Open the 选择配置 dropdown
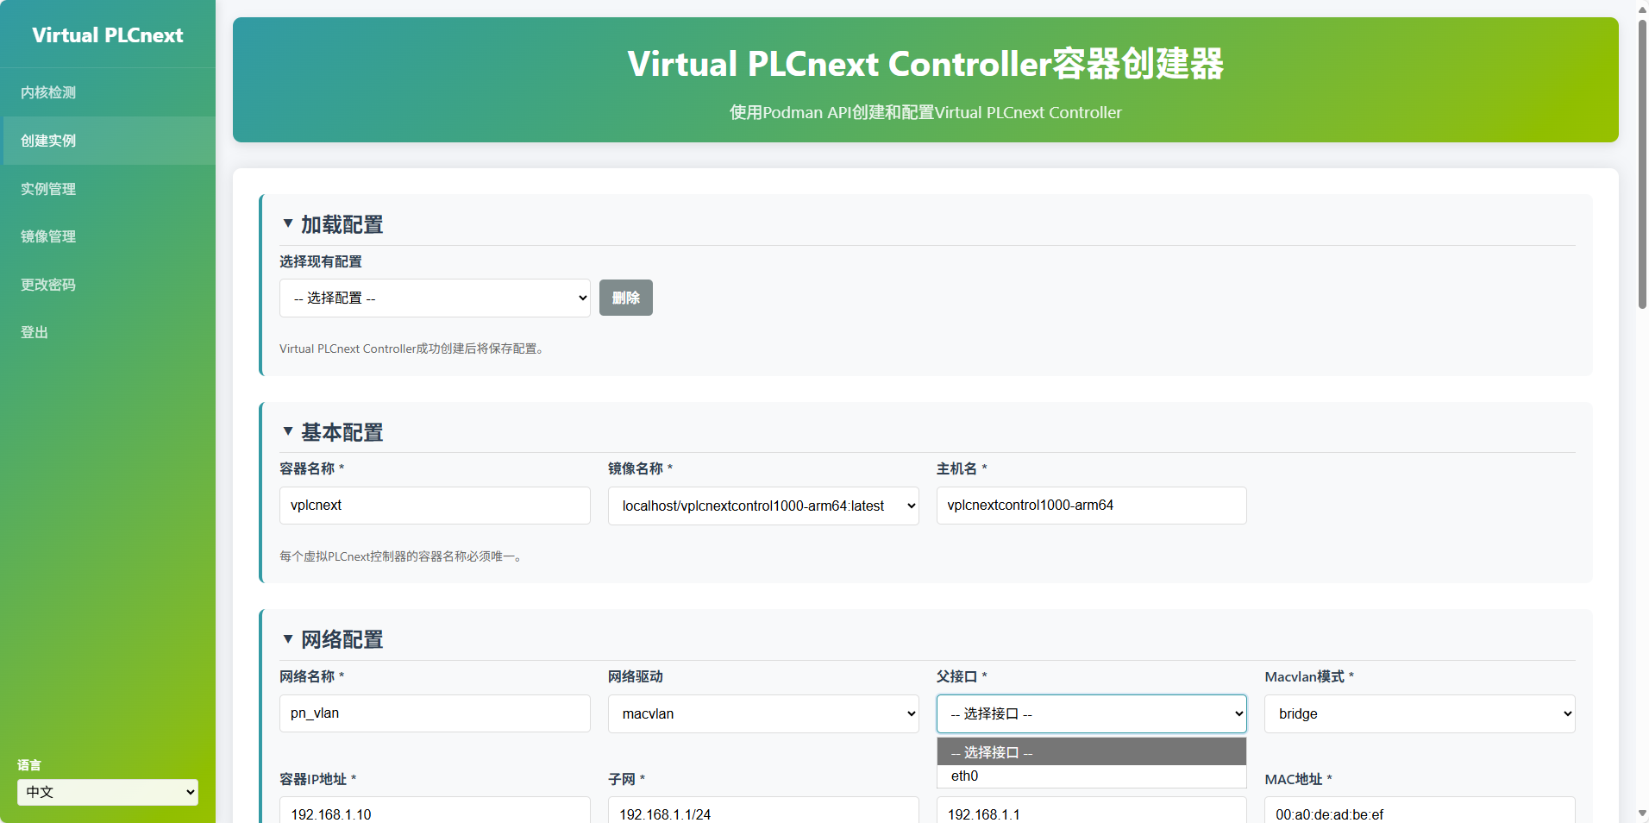The image size is (1649, 823). coord(435,298)
